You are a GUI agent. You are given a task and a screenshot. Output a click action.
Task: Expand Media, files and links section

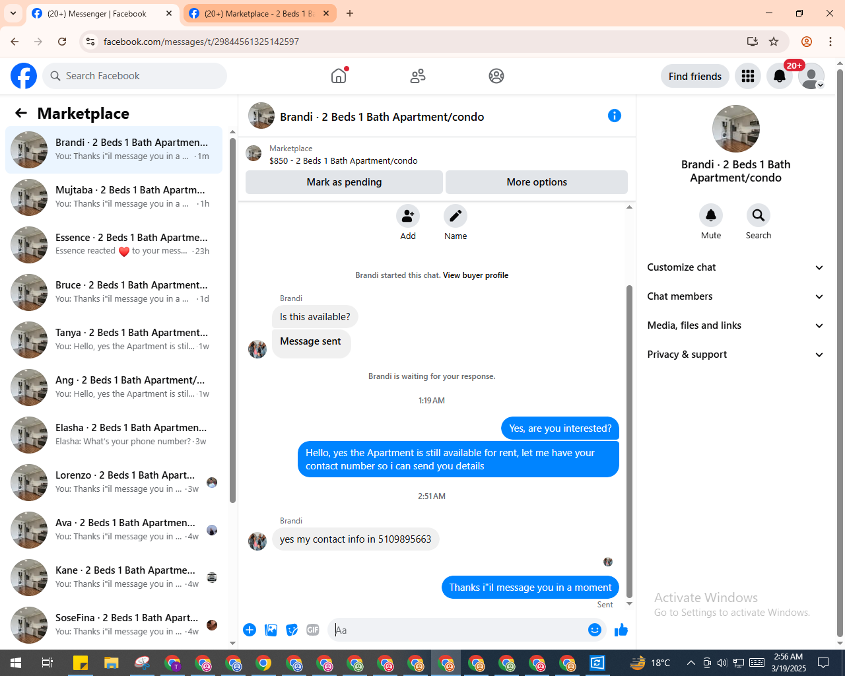(736, 325)
